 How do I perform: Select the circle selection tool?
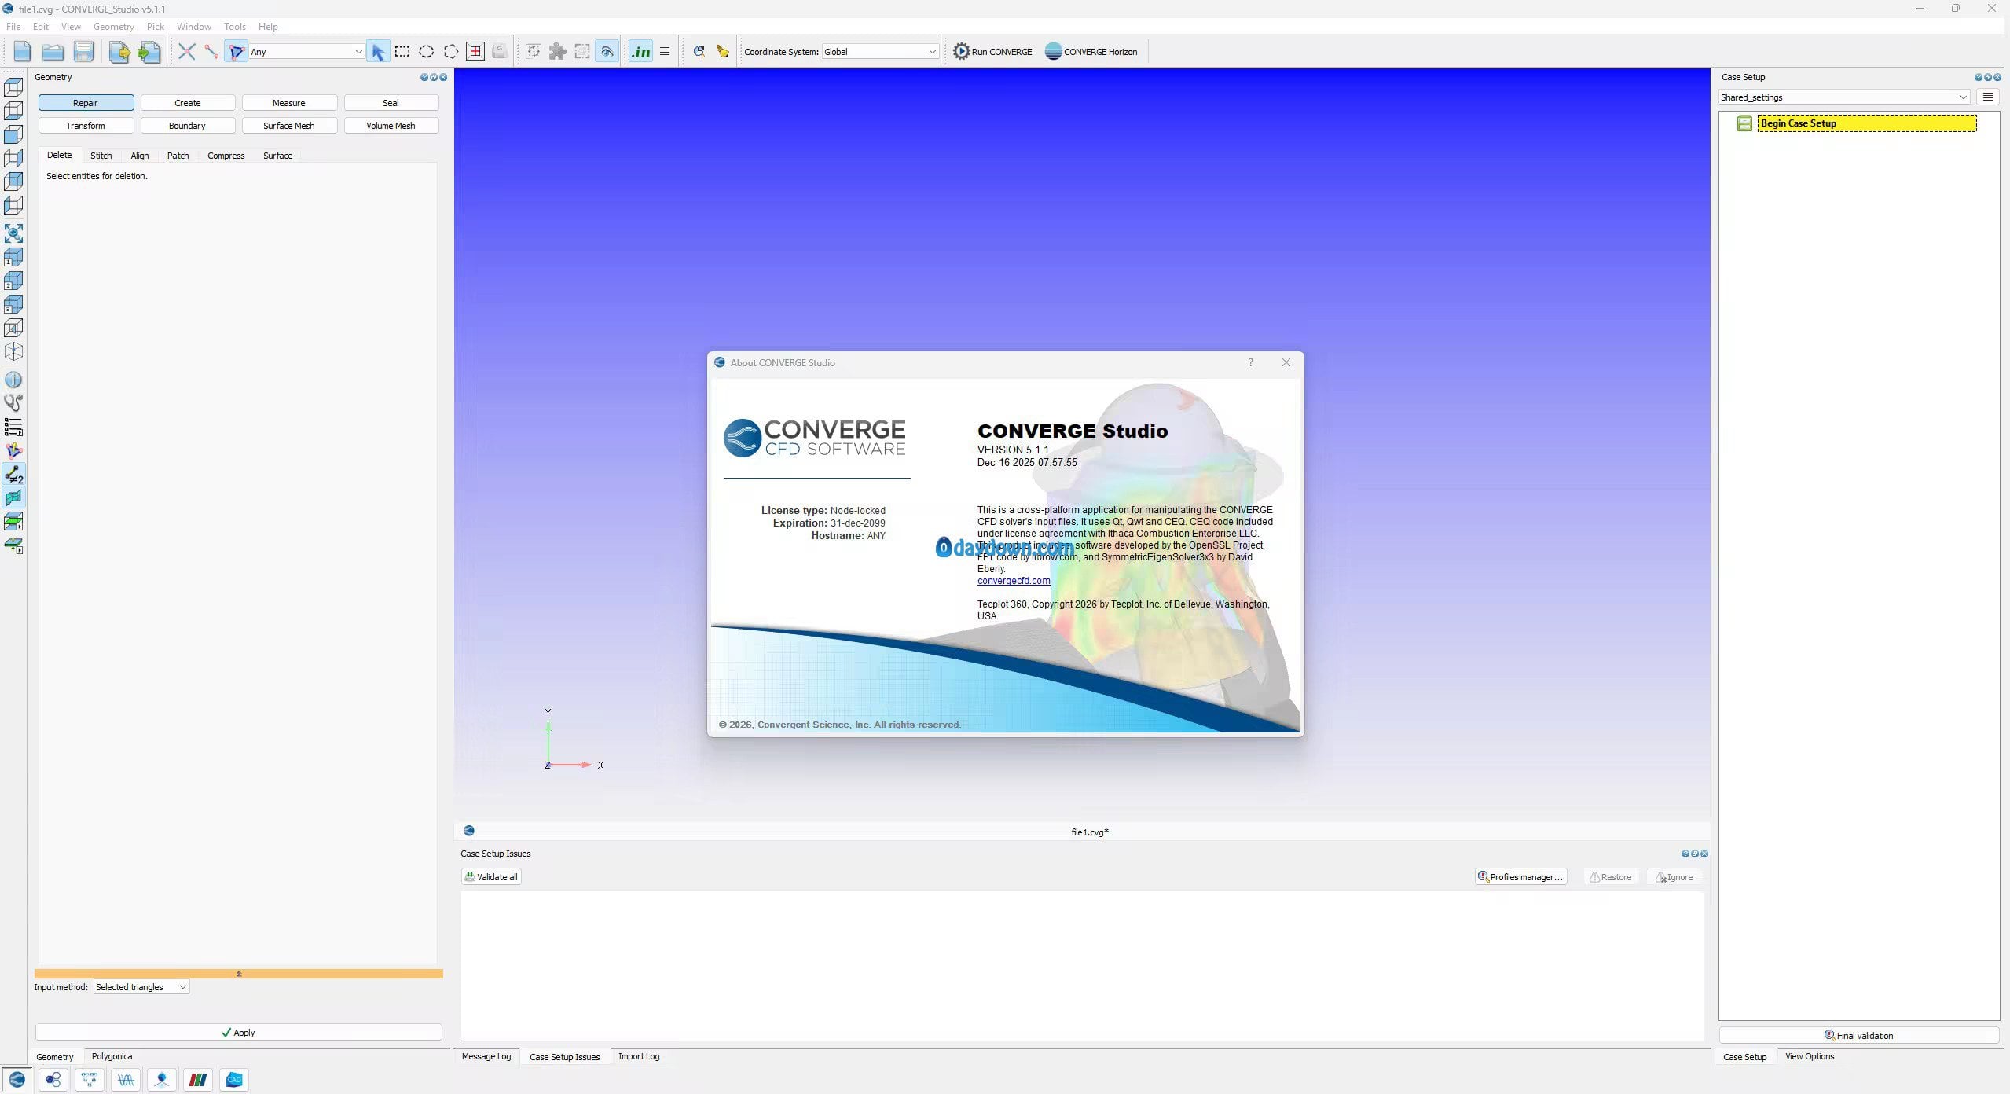[426, 52]
